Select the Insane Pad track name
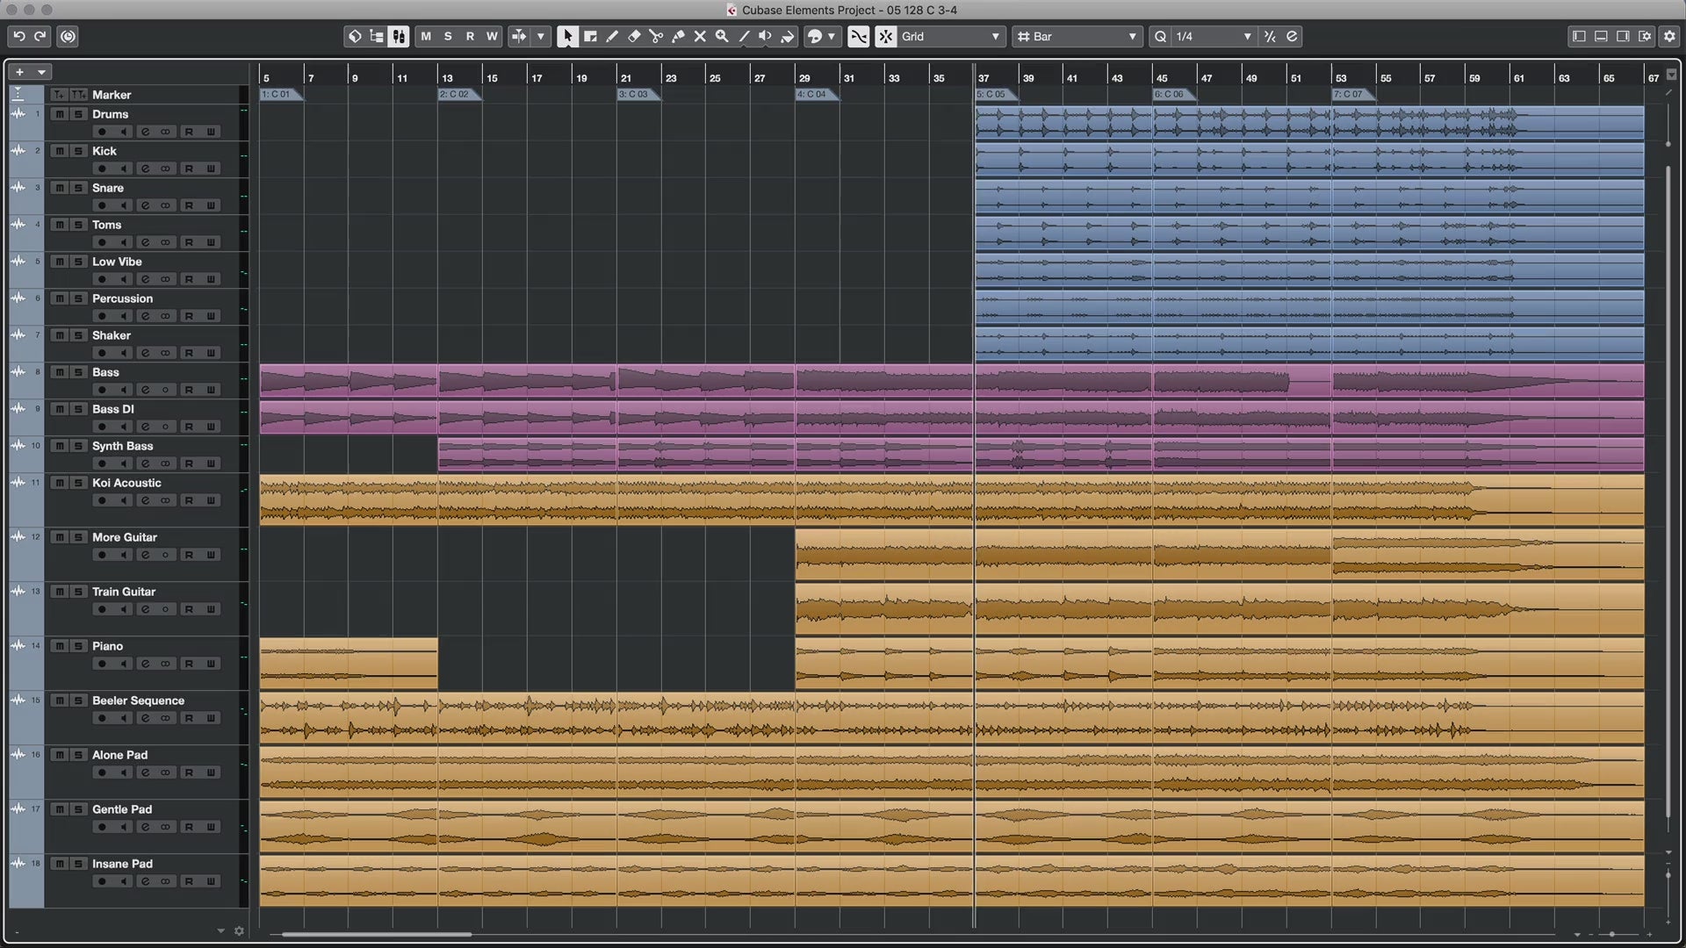The height and width of the screenshot is (948, 1686). 122,864
